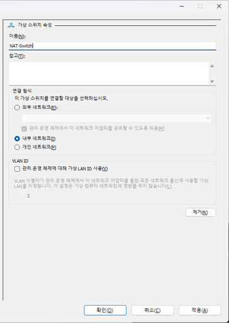This screenshot has width=229, height=324.
Task: Click the 제거(R) remove button
Action: [201, 213]
